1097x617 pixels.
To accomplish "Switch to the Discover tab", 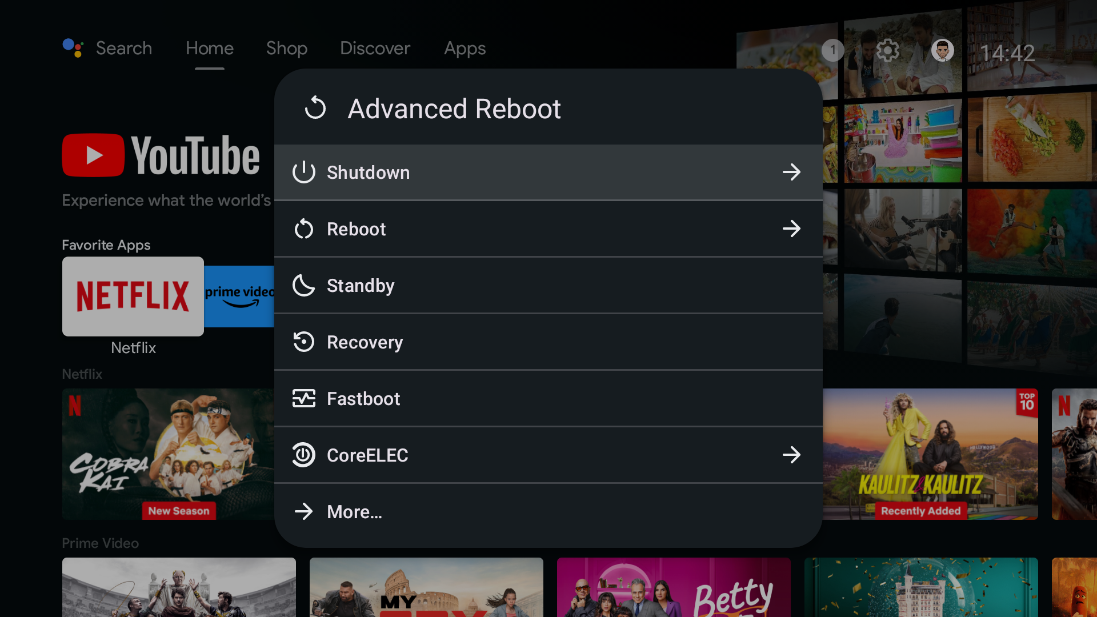I will tap(375, 48).
